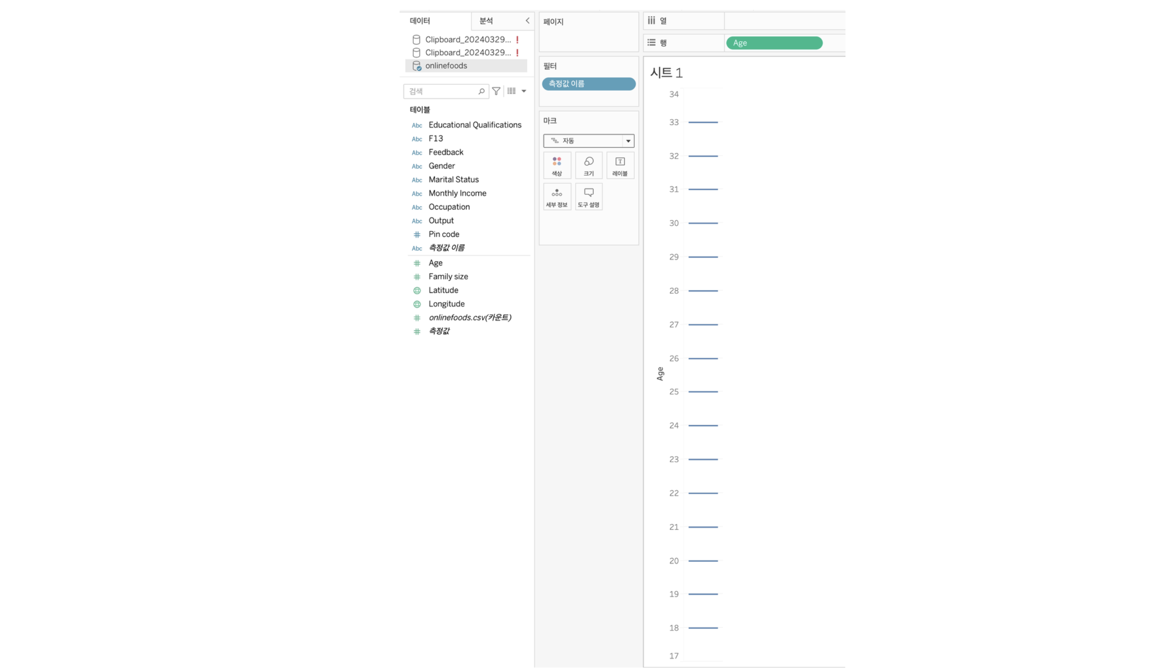Click the 크기 (Size) marks icon
This screenshot has width=1149, height=672.
tap(588, 166)
